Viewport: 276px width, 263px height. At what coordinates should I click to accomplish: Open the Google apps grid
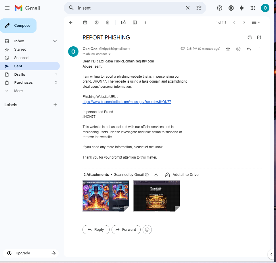tap(253, 8)
